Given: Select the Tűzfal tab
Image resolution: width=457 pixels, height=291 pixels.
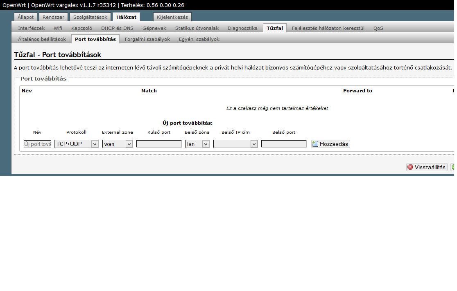Looking at the screenshot, I should click(x=274, y=28).
